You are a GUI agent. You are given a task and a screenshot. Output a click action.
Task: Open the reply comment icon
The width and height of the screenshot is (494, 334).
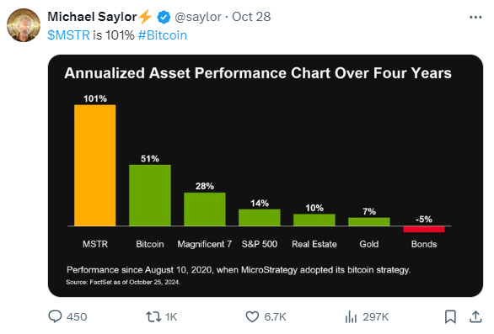[x=55, y=316]
